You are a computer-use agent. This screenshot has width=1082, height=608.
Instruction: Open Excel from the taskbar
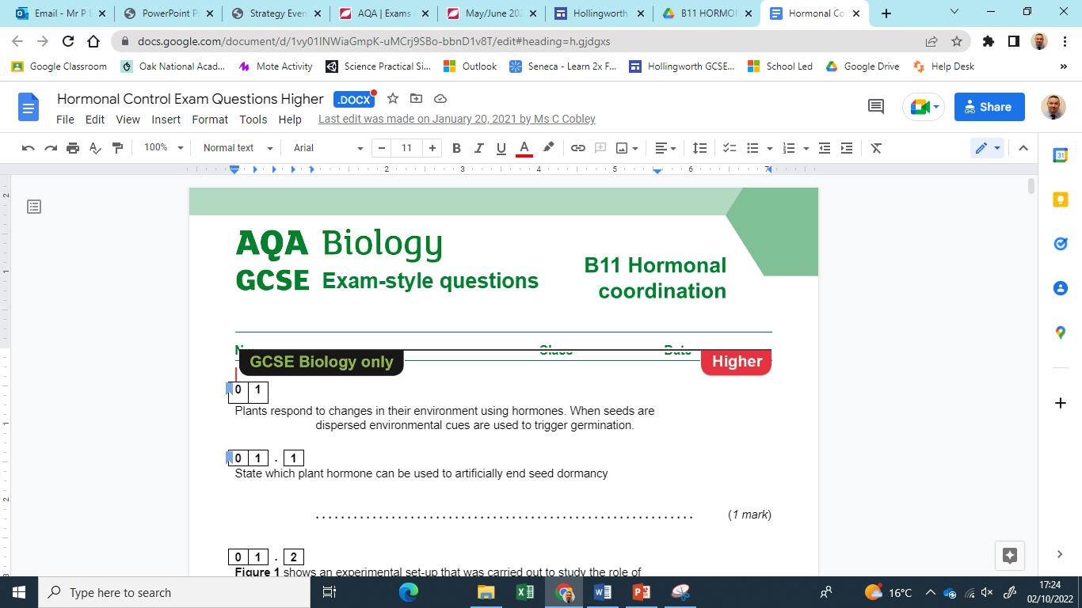pos(525,592)
